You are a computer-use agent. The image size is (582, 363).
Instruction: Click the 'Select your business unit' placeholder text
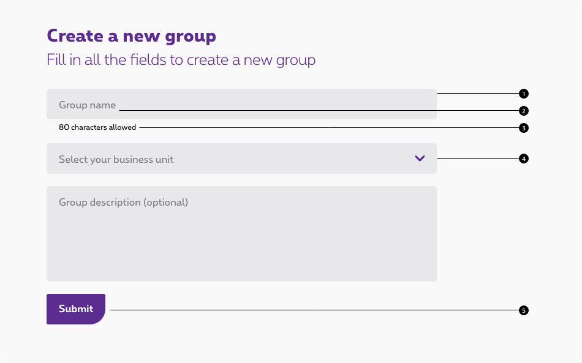(116, 159)
